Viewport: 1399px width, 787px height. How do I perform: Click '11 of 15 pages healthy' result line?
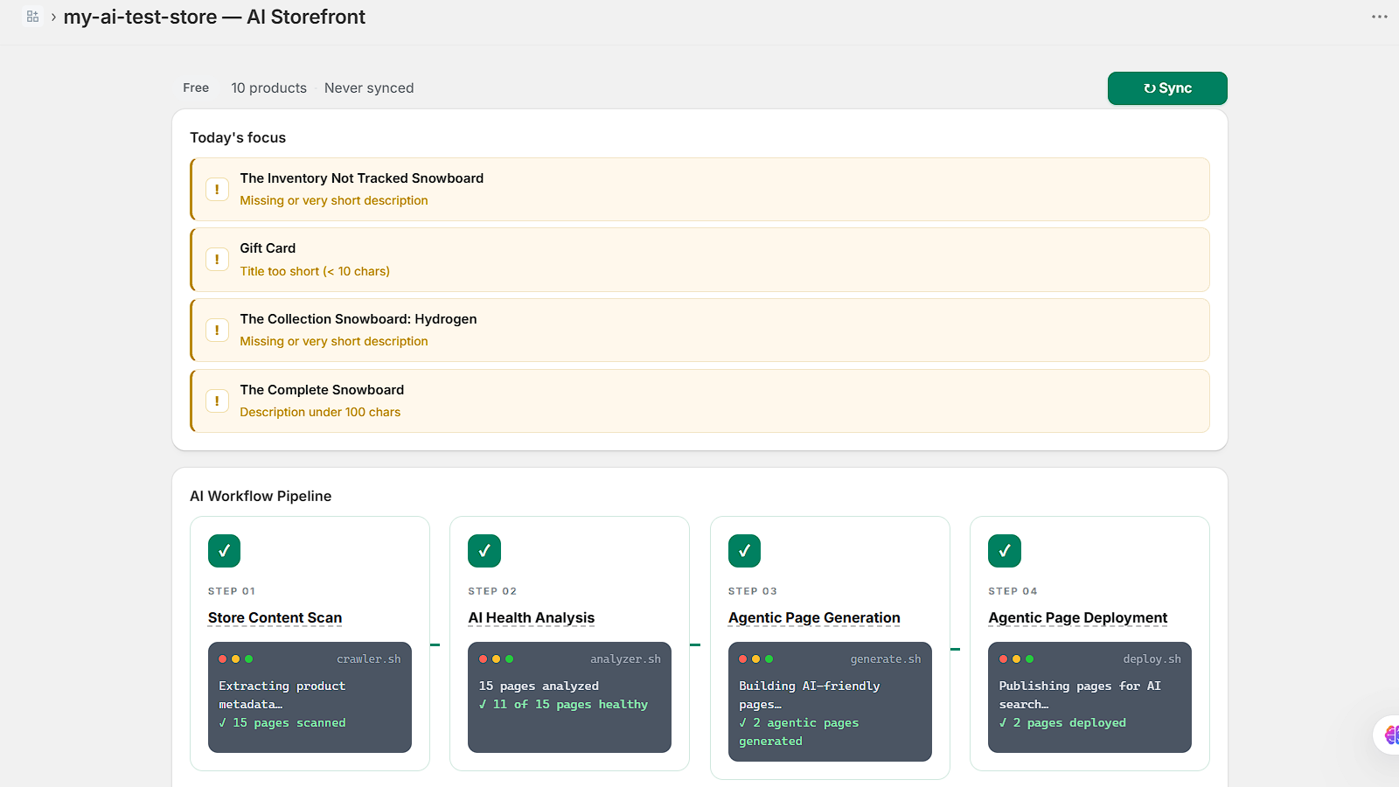pyautogui.click(x=564, y=705)
